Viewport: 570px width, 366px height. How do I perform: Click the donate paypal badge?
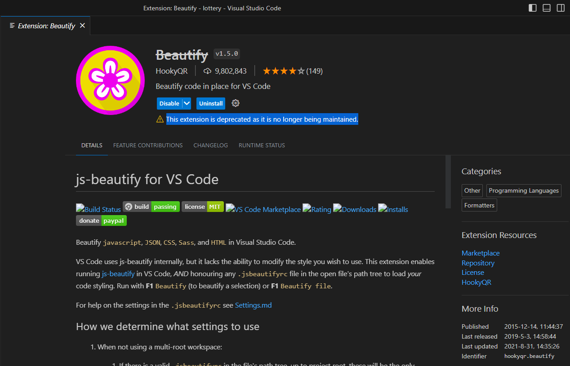[x=101, y=220]
